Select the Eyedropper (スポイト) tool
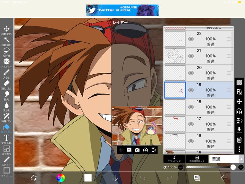This screenshot has width=245, height=184. pyautogui.click(x=6, y=161)
